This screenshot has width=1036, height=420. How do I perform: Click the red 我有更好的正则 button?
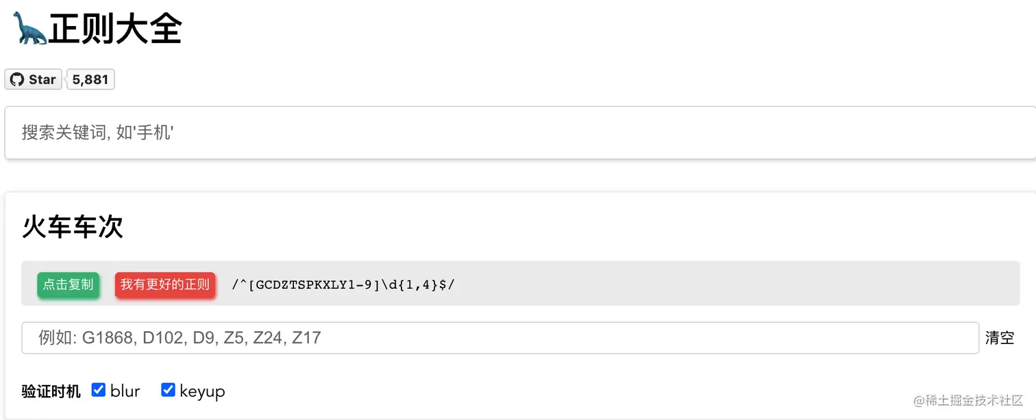pyautogui.click(x=165, y=284)
